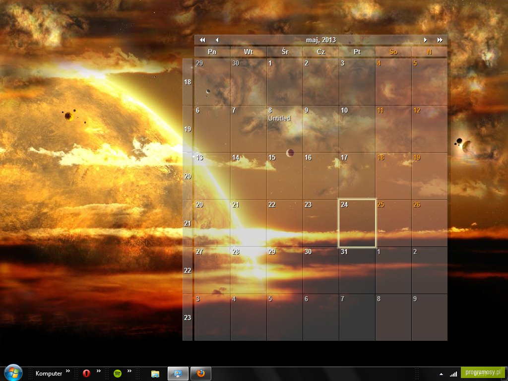Click week number 22
This screenshot has width=508, height=381.
pyautogui.click(x=188, y=270)
